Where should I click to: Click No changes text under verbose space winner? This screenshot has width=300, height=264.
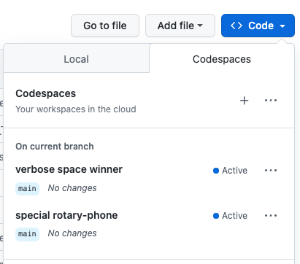pos(72,188)
